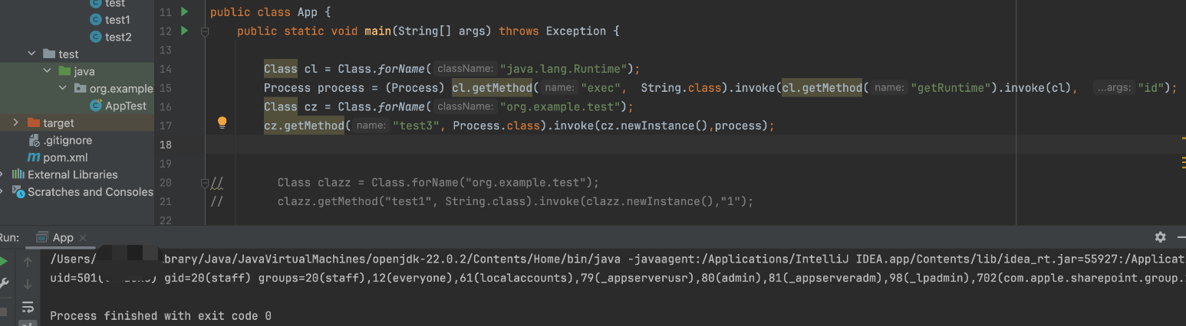Collapse the test folder in project tree
This screenshot has width=1186, height=326.
click(31, 54)
